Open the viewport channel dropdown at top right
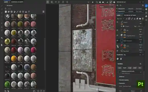The image size is (148, 92). [107, 7]
